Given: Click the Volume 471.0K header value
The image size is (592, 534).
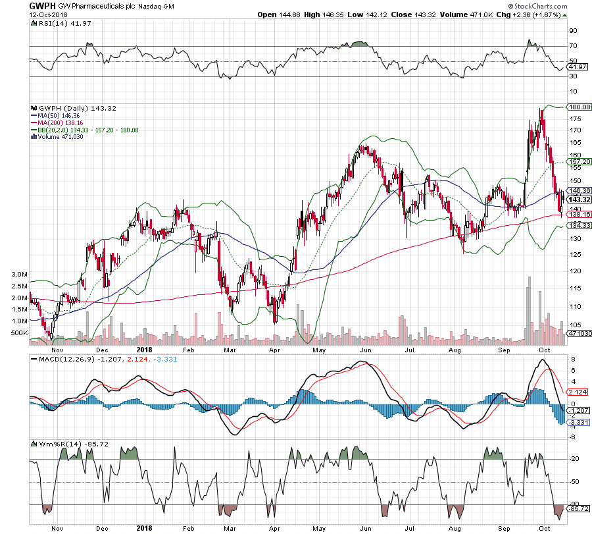Looking at the screenshot, I should 466,14.
